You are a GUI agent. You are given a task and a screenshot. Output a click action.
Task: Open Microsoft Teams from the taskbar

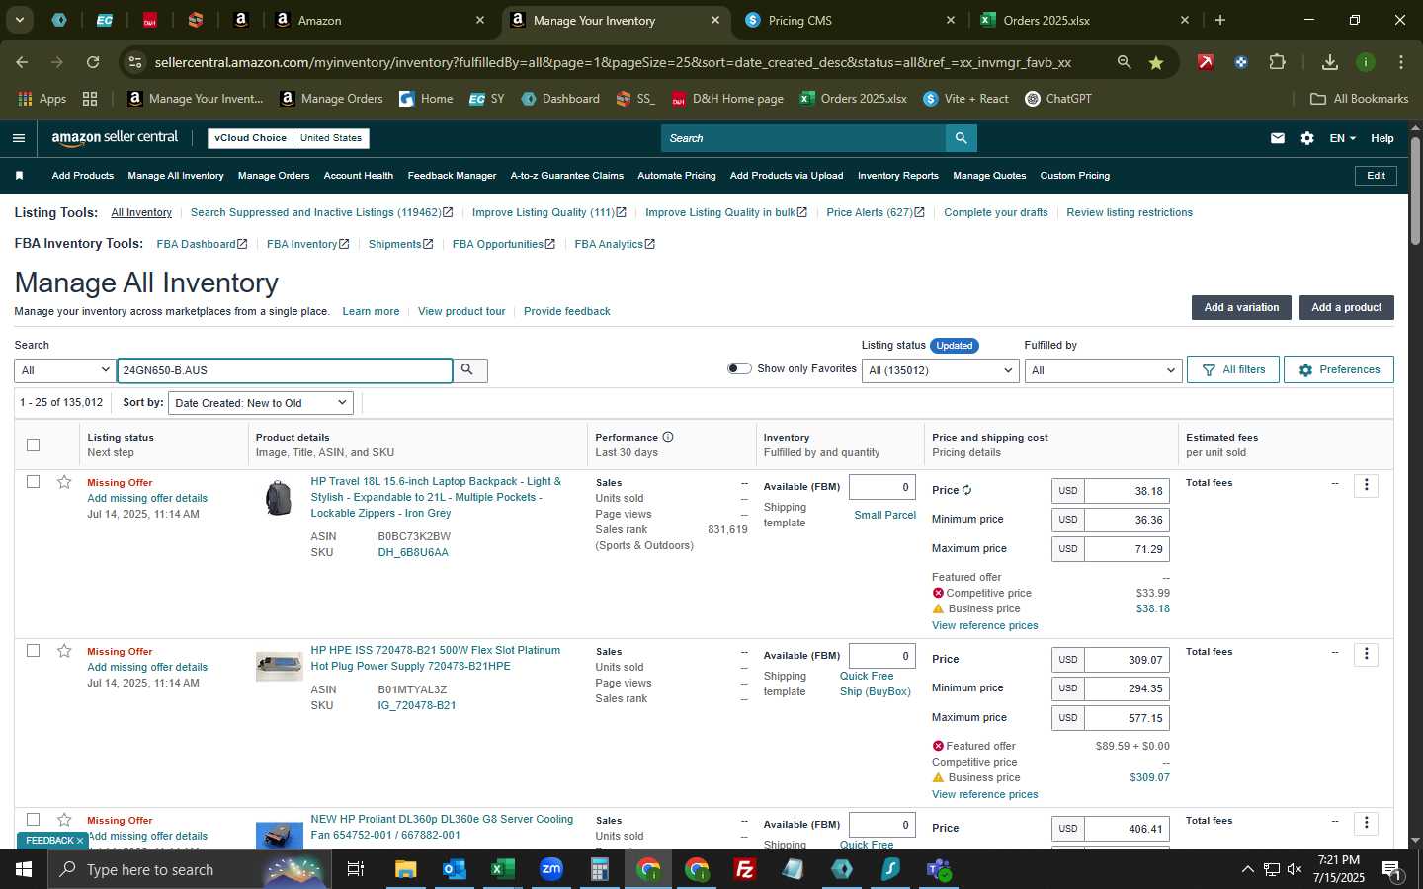coord(939,869)
